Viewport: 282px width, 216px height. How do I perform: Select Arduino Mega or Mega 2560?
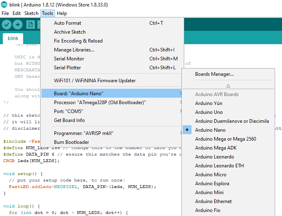click(228, 139)
